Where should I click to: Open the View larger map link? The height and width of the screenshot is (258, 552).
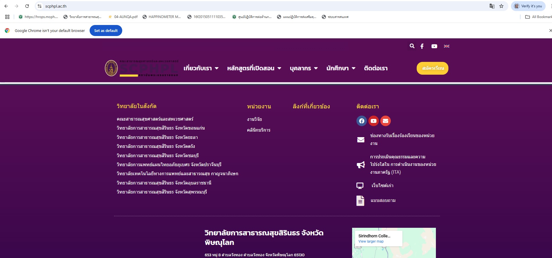(x=371, y=241)
